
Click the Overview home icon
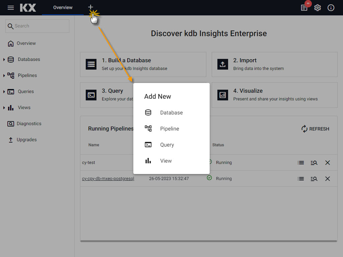pos(11,44)
